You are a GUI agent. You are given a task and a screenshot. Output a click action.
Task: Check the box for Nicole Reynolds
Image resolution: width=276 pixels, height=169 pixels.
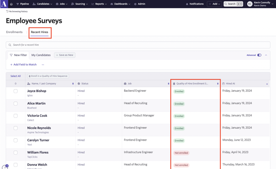click(15, 128)
